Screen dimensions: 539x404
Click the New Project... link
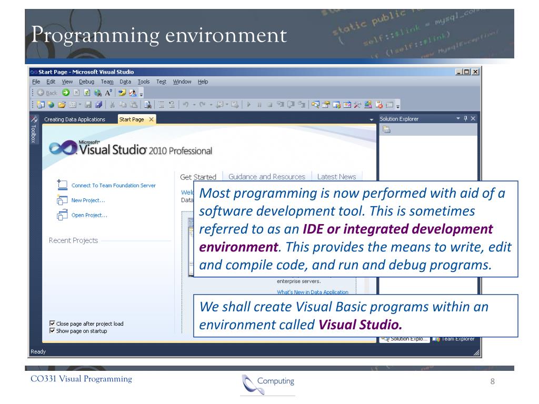[x=88, y=200]
